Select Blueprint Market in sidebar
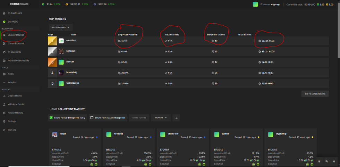 click(16, 35)
